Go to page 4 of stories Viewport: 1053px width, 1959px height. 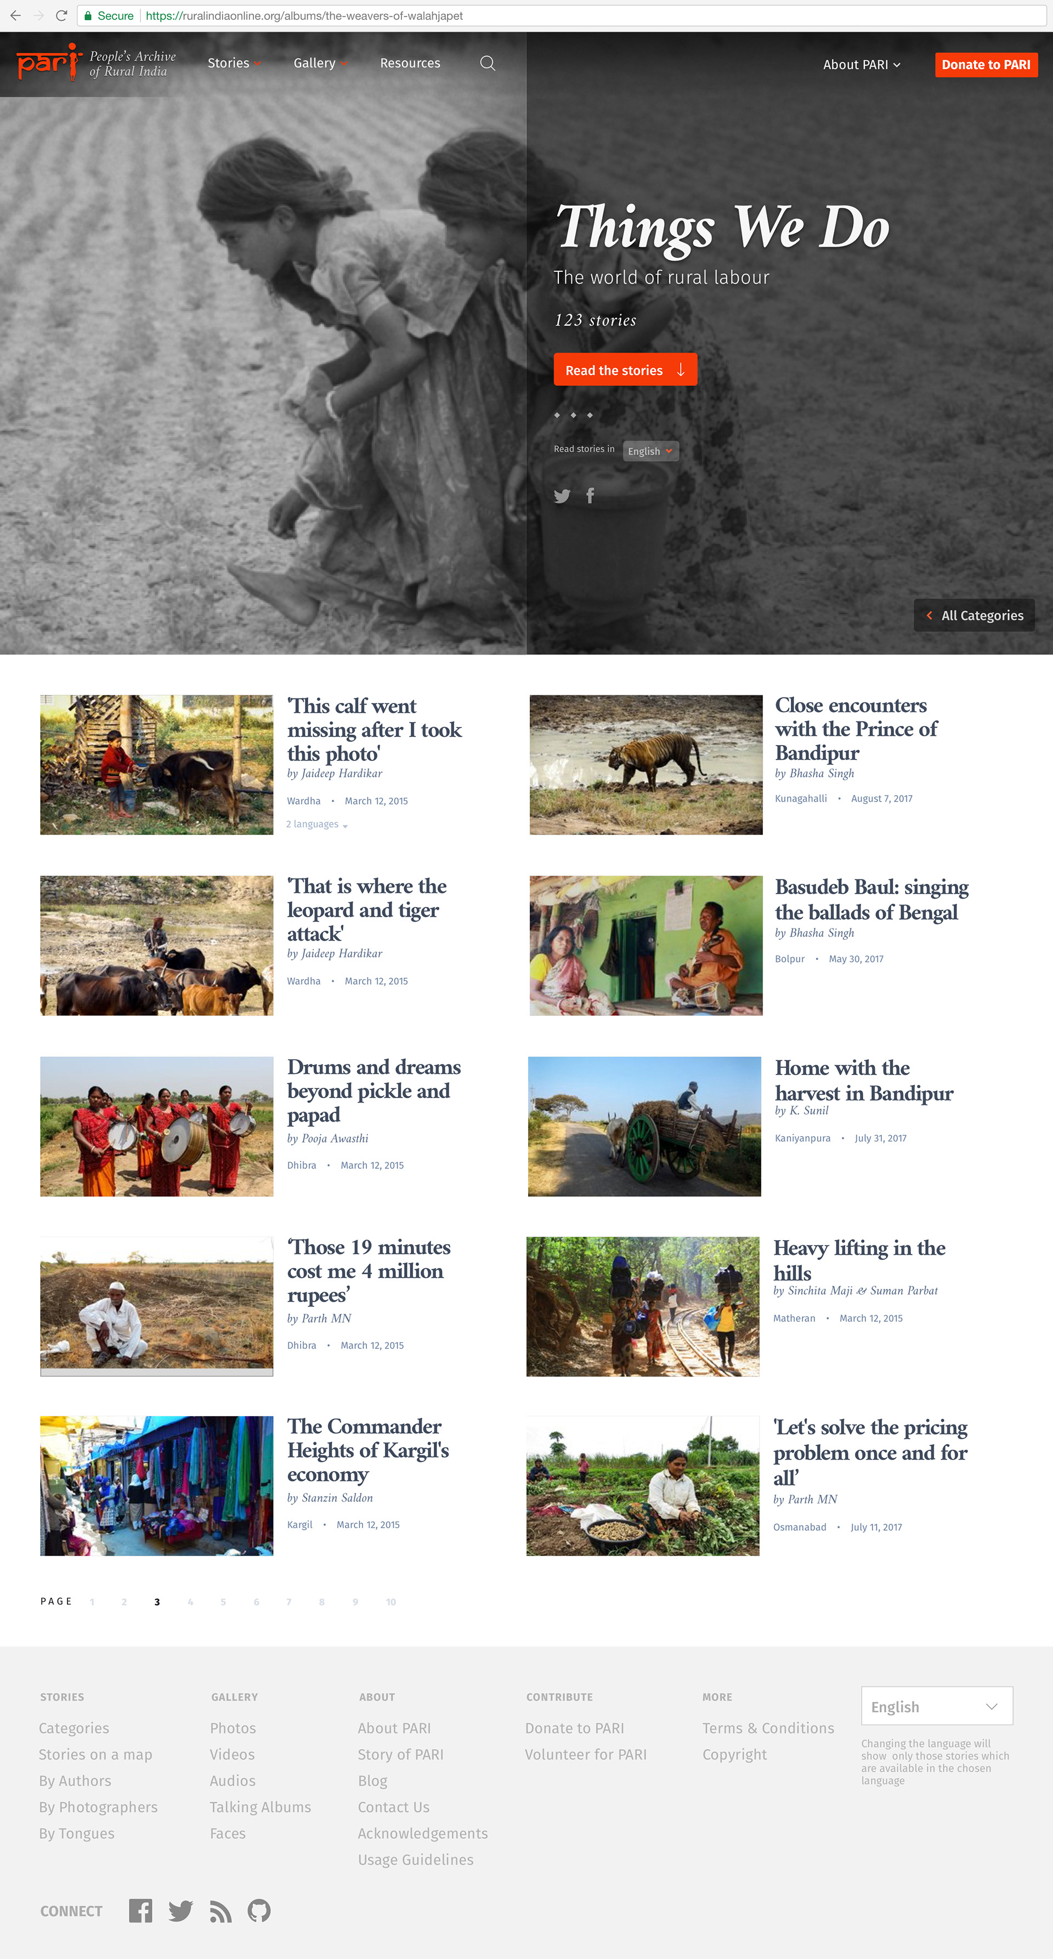coord(190,1602)
